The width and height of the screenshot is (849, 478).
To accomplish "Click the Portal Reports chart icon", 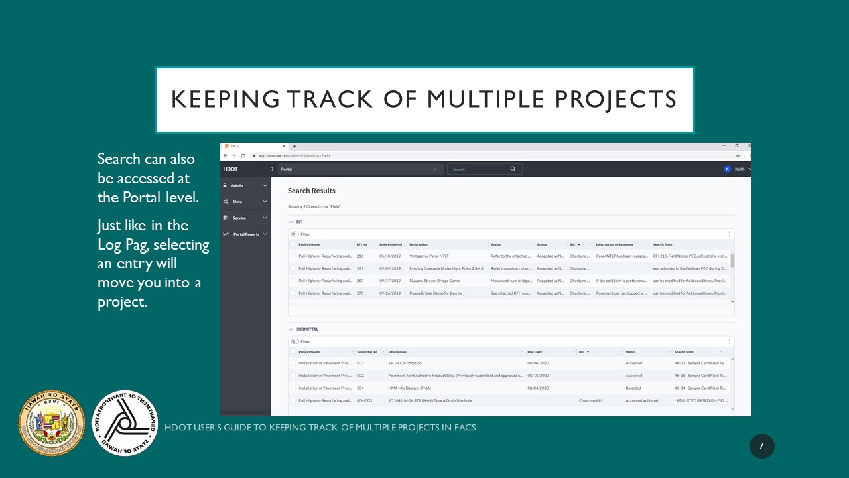I will tap(226, 234).
